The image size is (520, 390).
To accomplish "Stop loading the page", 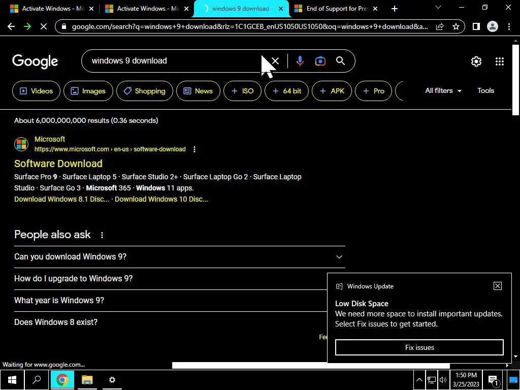I will click(44, 26).
